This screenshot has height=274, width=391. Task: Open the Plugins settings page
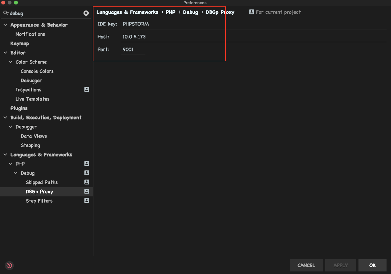[x=19, y=108]
